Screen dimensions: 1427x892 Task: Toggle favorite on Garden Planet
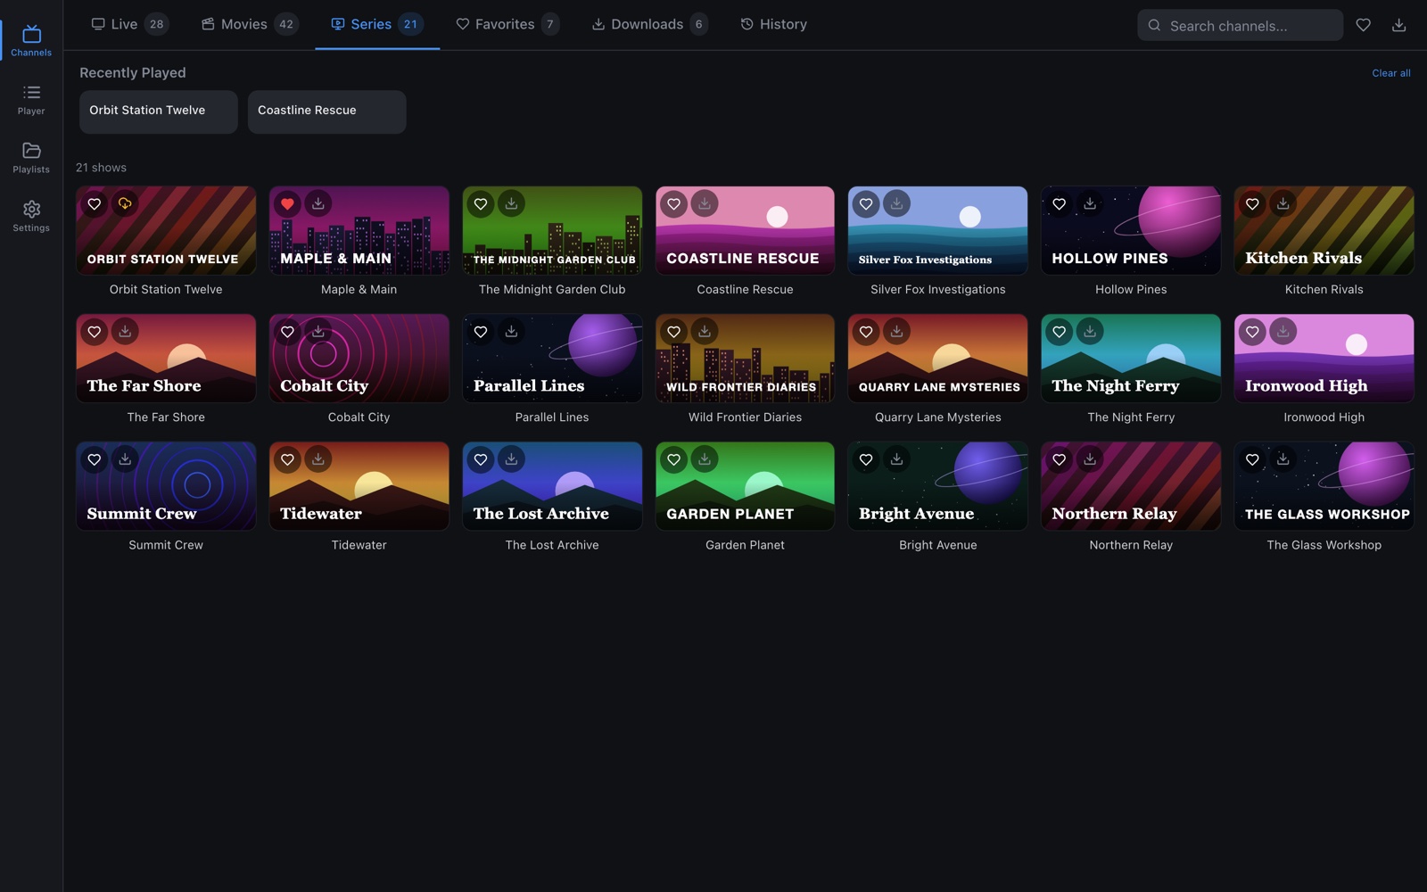coord(674,459)
